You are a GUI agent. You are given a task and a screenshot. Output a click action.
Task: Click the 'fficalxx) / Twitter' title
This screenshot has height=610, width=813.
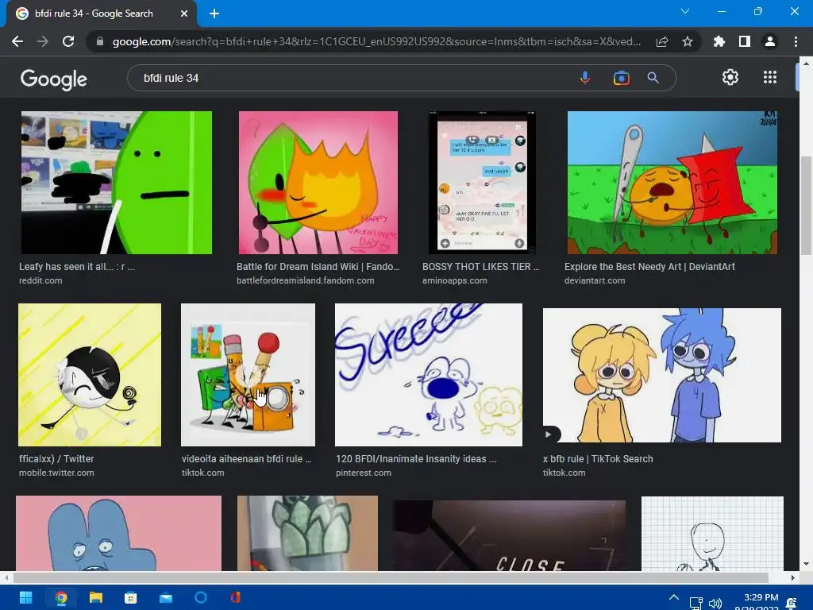pyautogui.click(x=56, y=459)
